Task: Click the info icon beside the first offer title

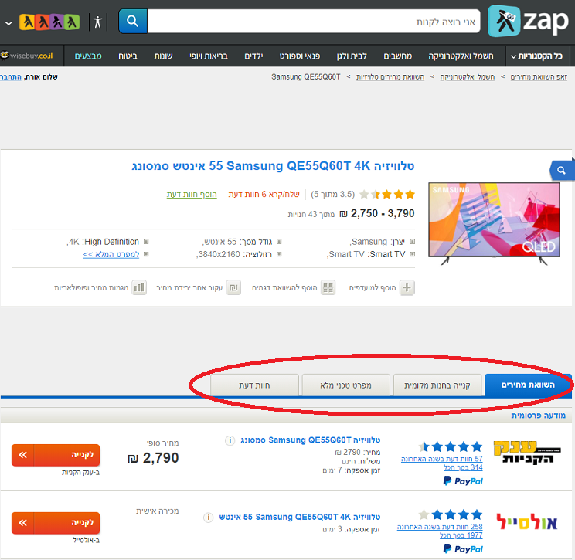Action: point(230,440)
